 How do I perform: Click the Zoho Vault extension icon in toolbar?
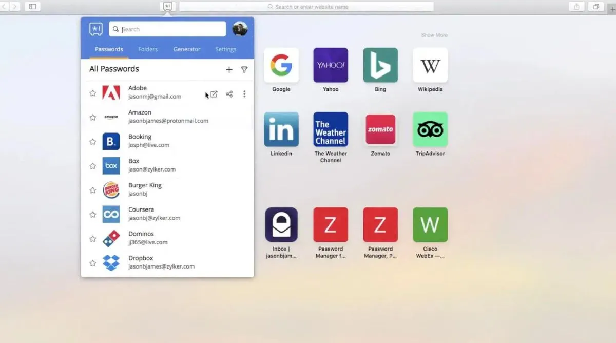point(168,7)
